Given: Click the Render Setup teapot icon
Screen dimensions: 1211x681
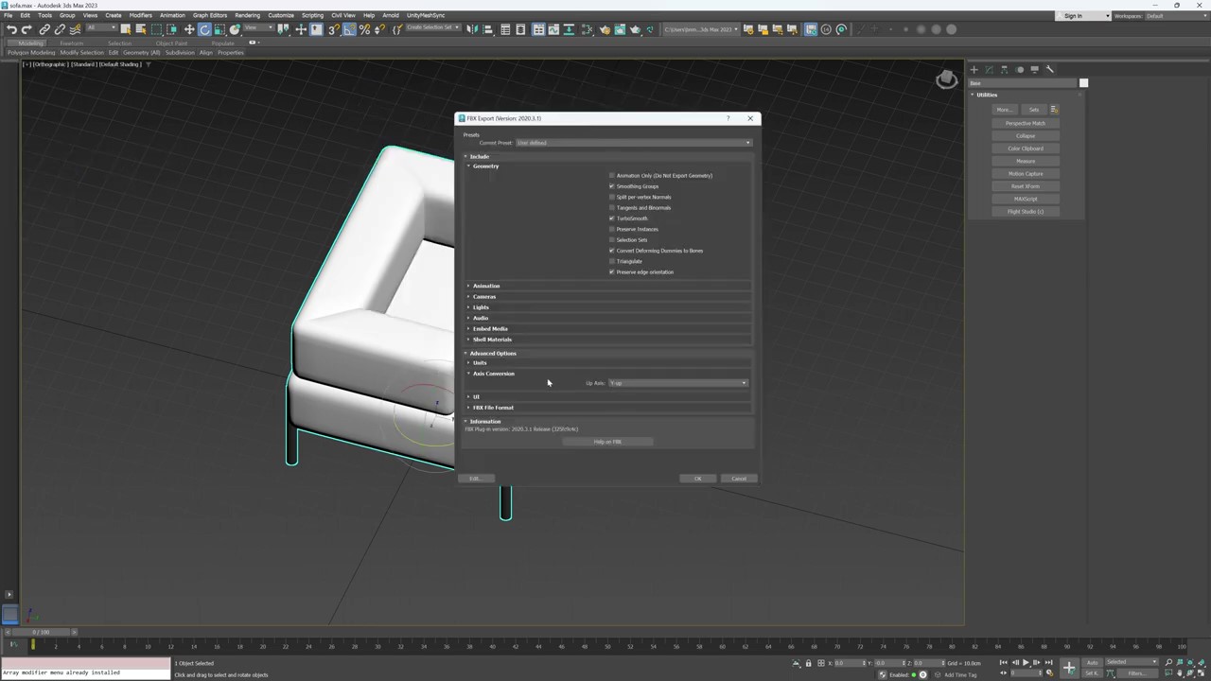Looking at the screenshot, I should point(605,29).
